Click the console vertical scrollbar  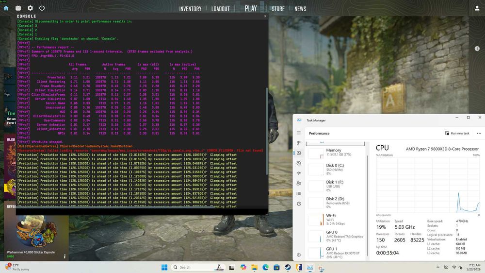267,131
